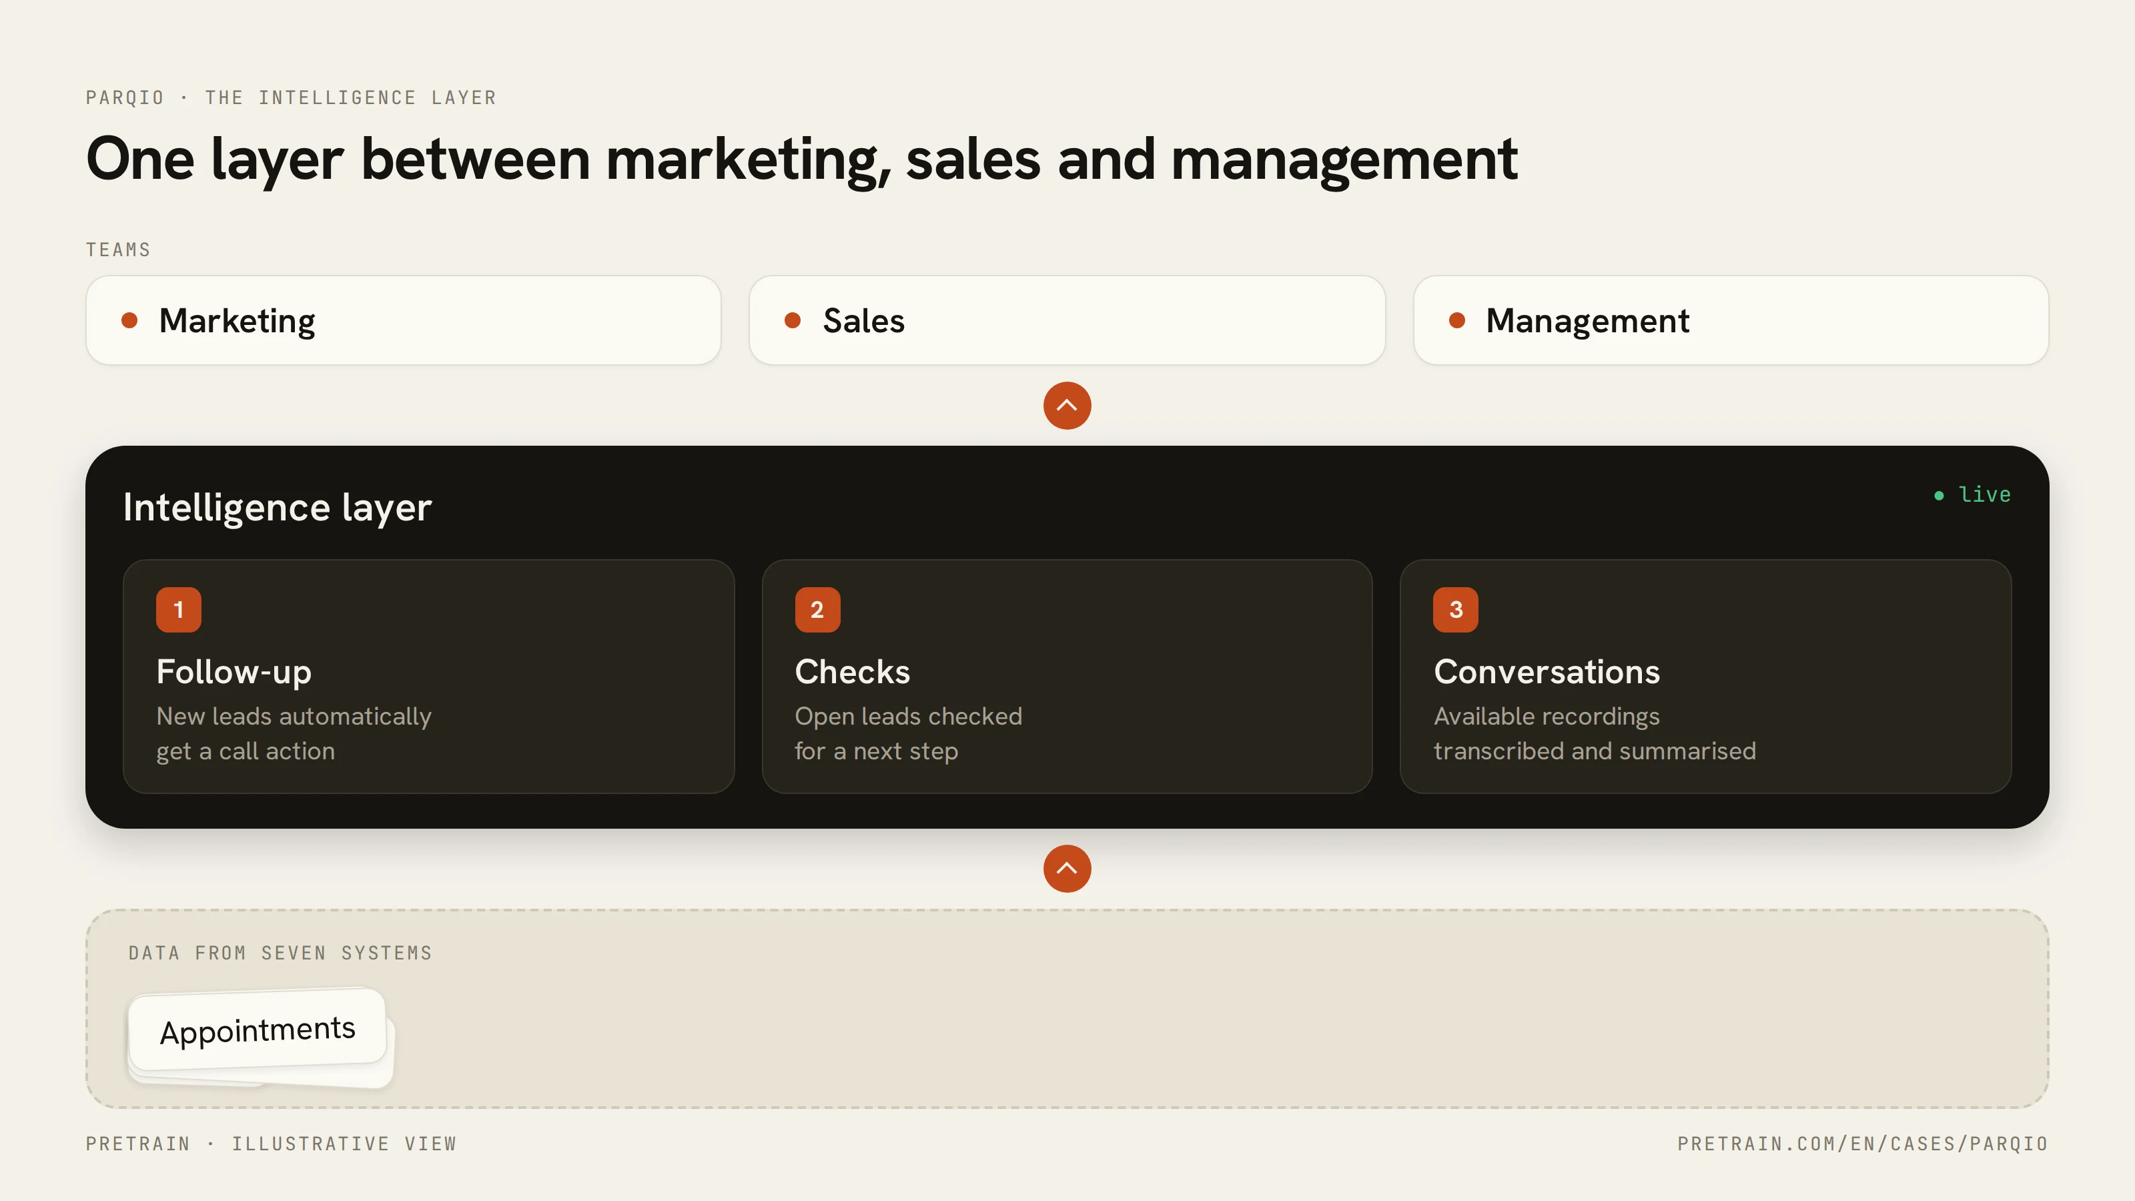2135x1201 pixels.
Task: Click the up-chevron circle above Data from seven systems
Action: click(1067, 869)
